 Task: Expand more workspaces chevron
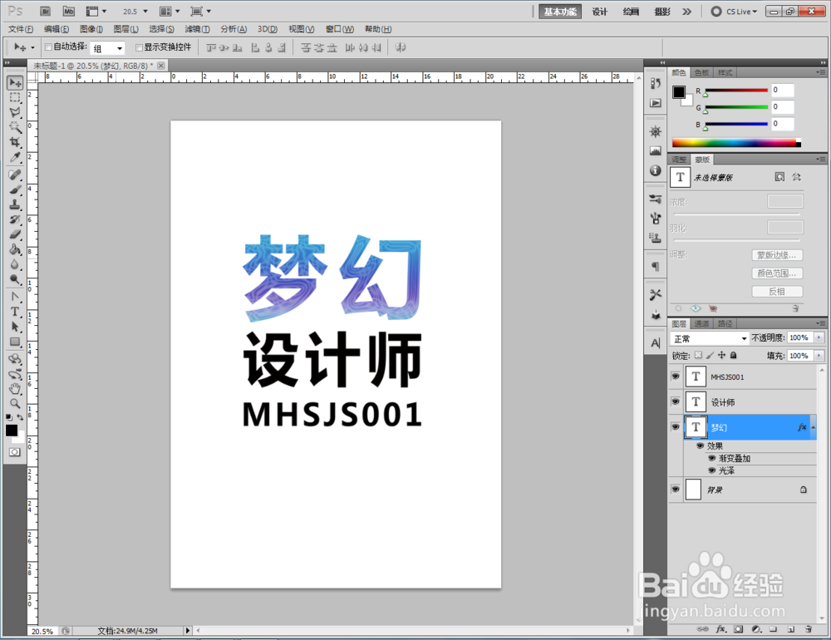[687, 11]
